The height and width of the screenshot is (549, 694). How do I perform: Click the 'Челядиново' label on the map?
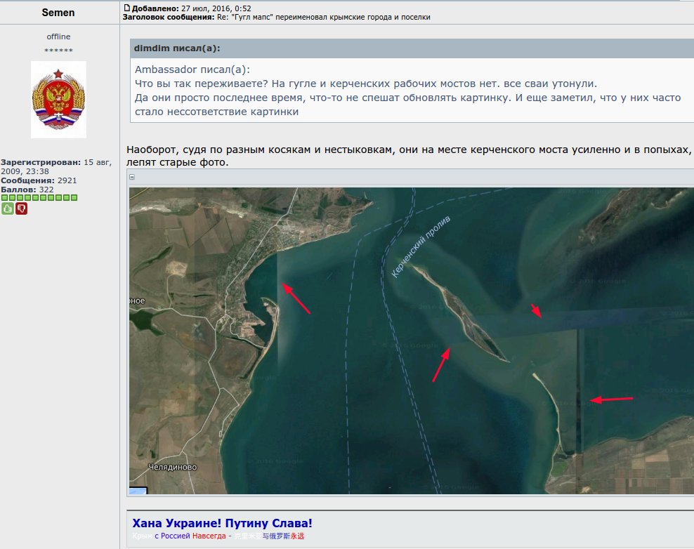pos(172,467)
